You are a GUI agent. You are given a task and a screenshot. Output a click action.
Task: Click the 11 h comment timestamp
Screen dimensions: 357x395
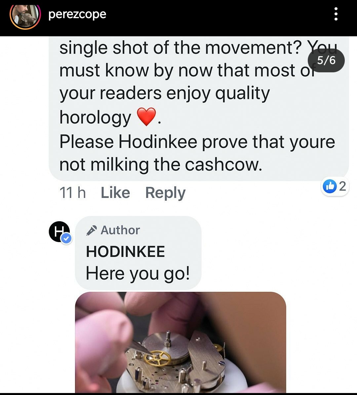click(x=73, y=193)
